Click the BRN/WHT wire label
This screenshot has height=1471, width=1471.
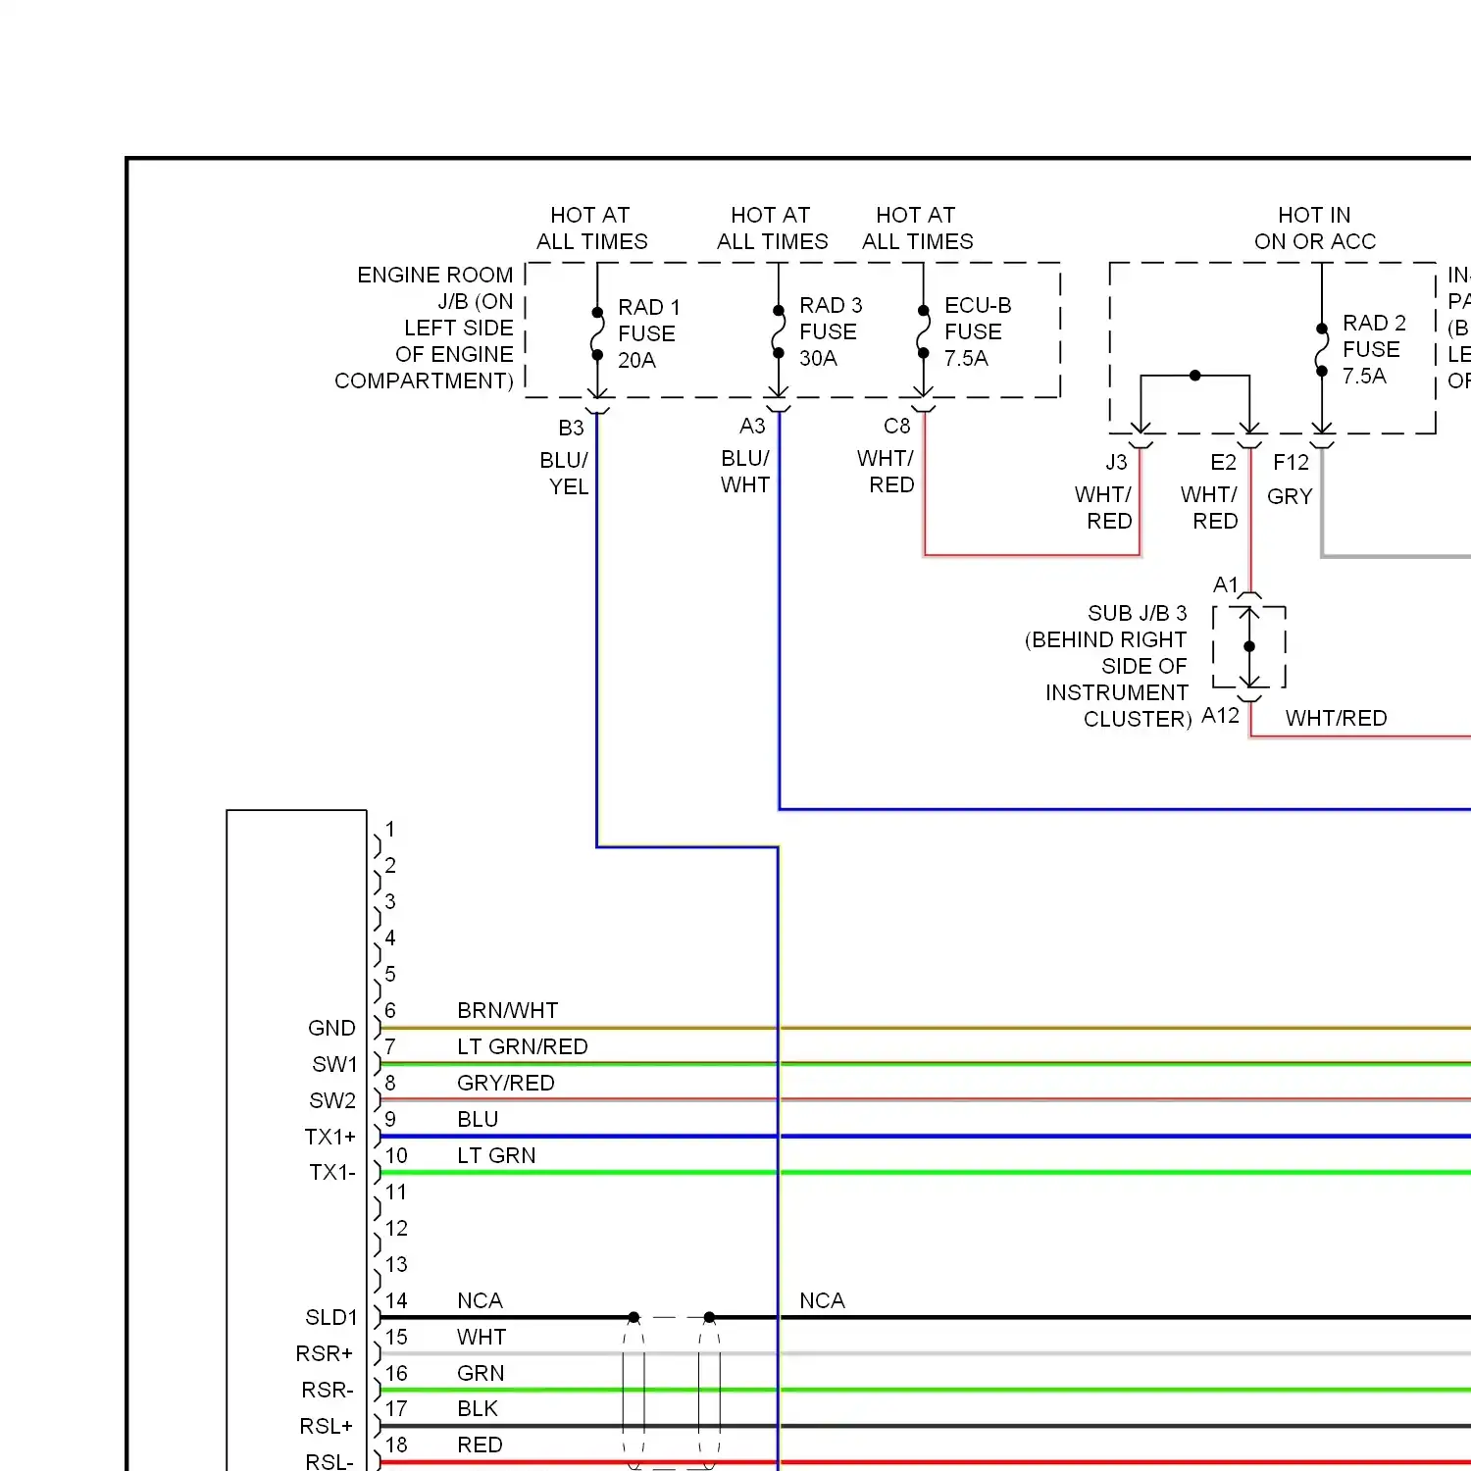tap(507, 1010)
